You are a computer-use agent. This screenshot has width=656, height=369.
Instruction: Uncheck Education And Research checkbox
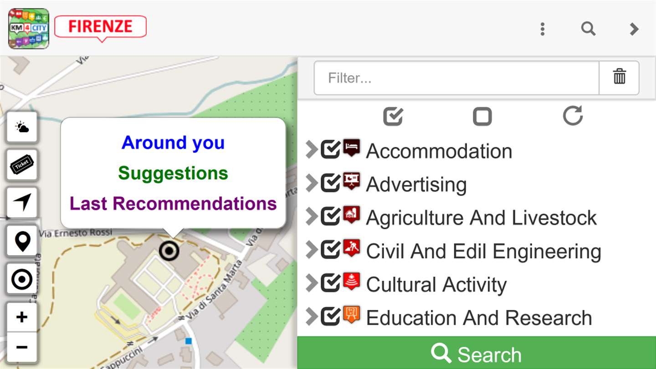point(330,316)
